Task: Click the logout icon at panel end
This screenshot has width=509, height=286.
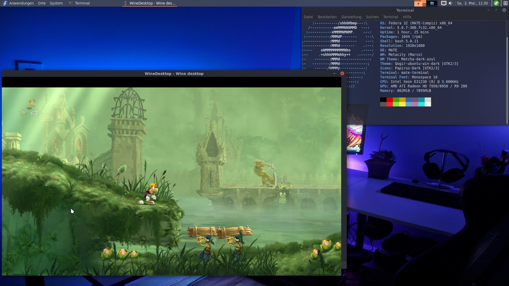Action: [505, 3]
